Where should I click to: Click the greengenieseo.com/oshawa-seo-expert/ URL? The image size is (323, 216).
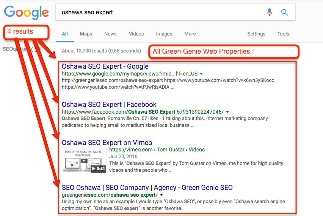(110, 195)
